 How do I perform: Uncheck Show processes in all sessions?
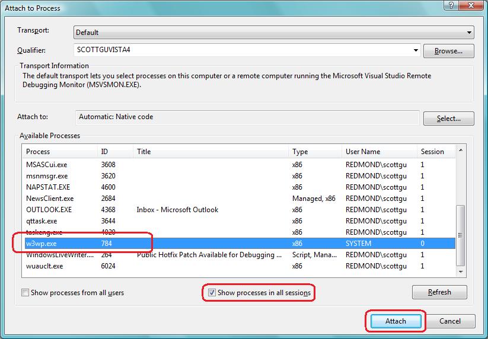212,293
